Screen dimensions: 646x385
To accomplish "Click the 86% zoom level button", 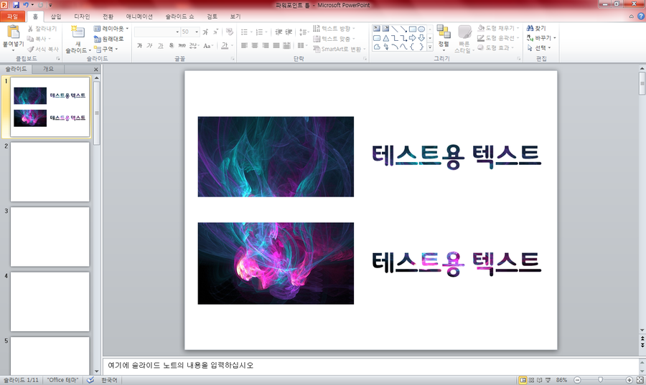I will point(561,380).
